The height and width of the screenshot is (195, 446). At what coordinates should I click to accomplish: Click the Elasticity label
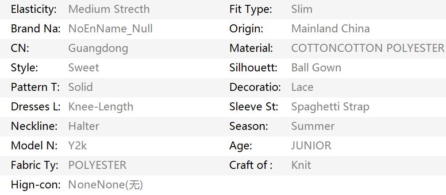click(34, 9)
